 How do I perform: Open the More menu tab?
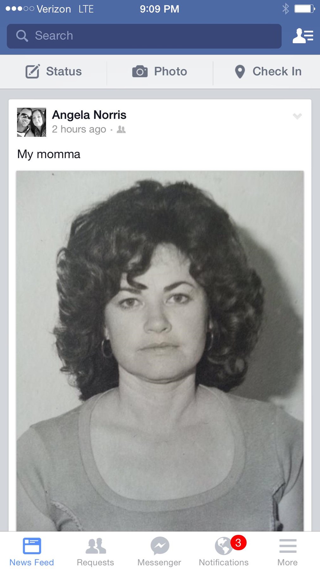coord(287,552)
